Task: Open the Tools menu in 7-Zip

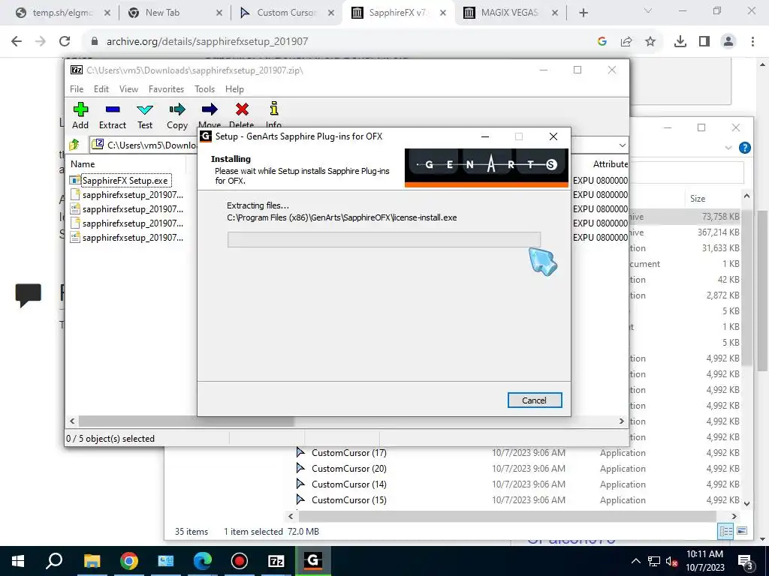Action: (204, 89)
